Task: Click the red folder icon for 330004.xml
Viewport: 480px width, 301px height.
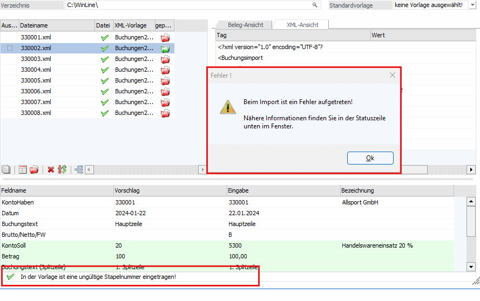Action: 165,70
